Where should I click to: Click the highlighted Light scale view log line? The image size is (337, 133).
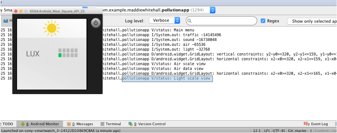[x=167, y=78]
